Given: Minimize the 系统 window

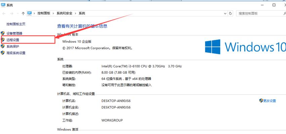Looking at the screenshot, I should tap(262, 5).
